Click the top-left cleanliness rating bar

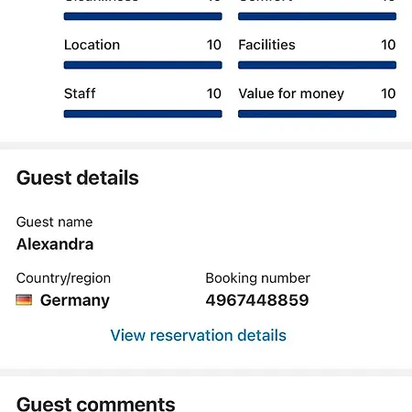[143, 16]
